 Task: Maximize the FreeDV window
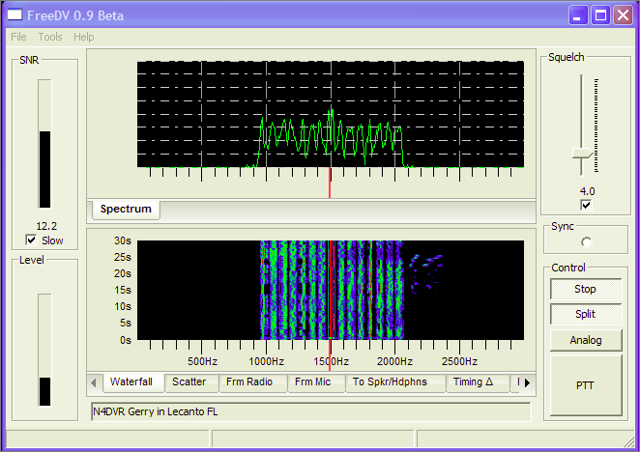point(600,15)
